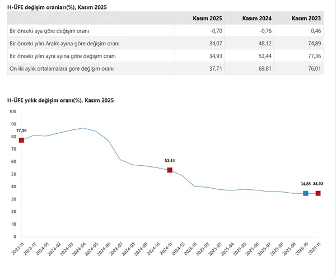Screen dimensions: 336x275
Task: Select row 'Bir önceki aya göre değişim oranı'
Action: 49,30
